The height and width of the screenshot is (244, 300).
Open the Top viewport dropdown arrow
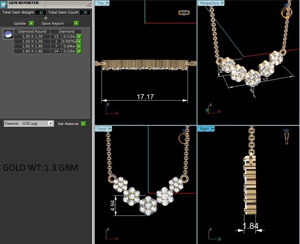108,3
